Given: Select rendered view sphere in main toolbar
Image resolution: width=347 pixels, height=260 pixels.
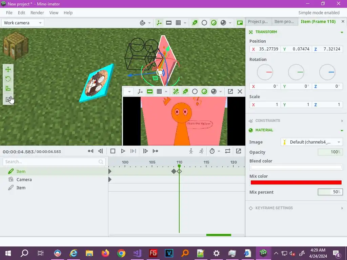Looking at the screenshot, I should coord(223,23).
